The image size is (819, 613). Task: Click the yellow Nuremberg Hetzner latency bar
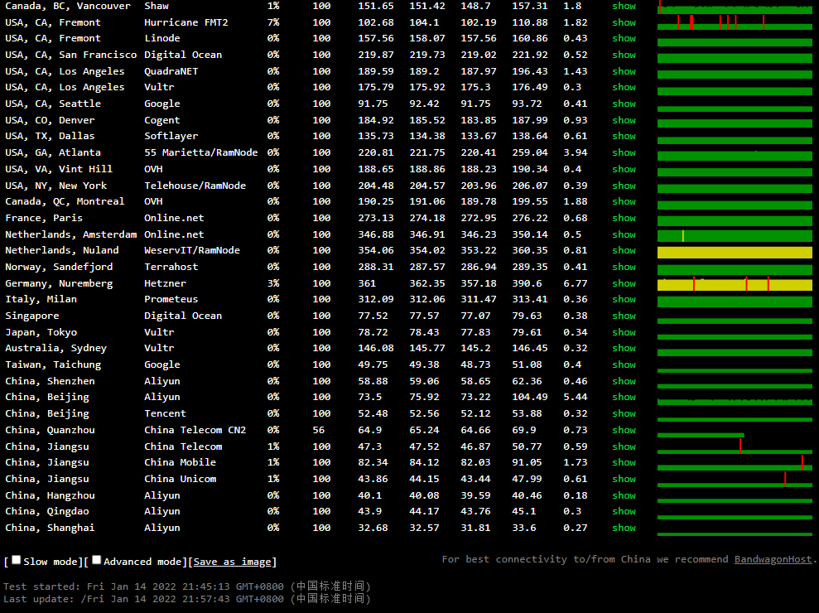[x=735, y=285]
